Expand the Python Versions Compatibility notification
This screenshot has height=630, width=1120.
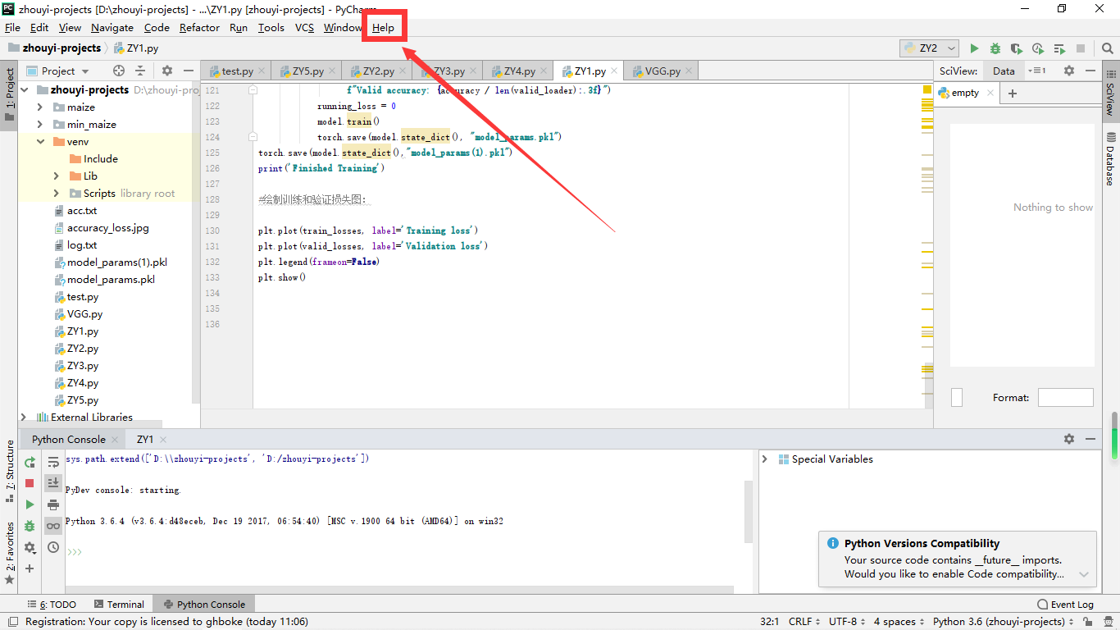click(1084, 574)
